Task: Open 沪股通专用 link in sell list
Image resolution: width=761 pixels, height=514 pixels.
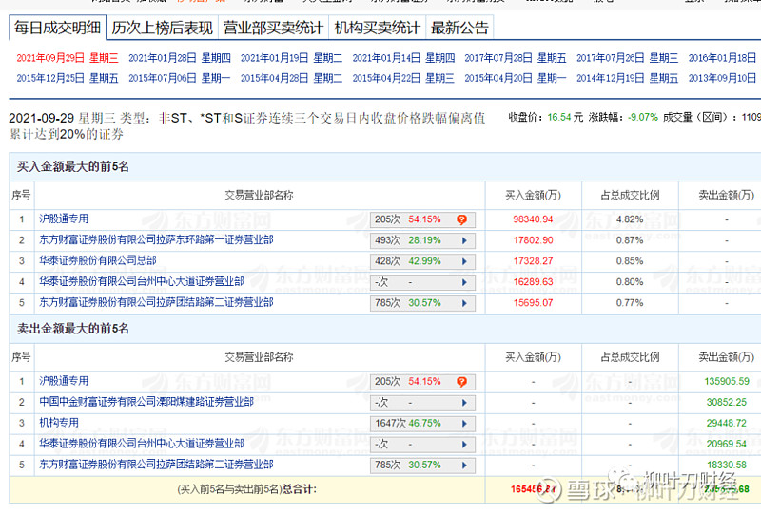Action: click(x=64, y=381)
